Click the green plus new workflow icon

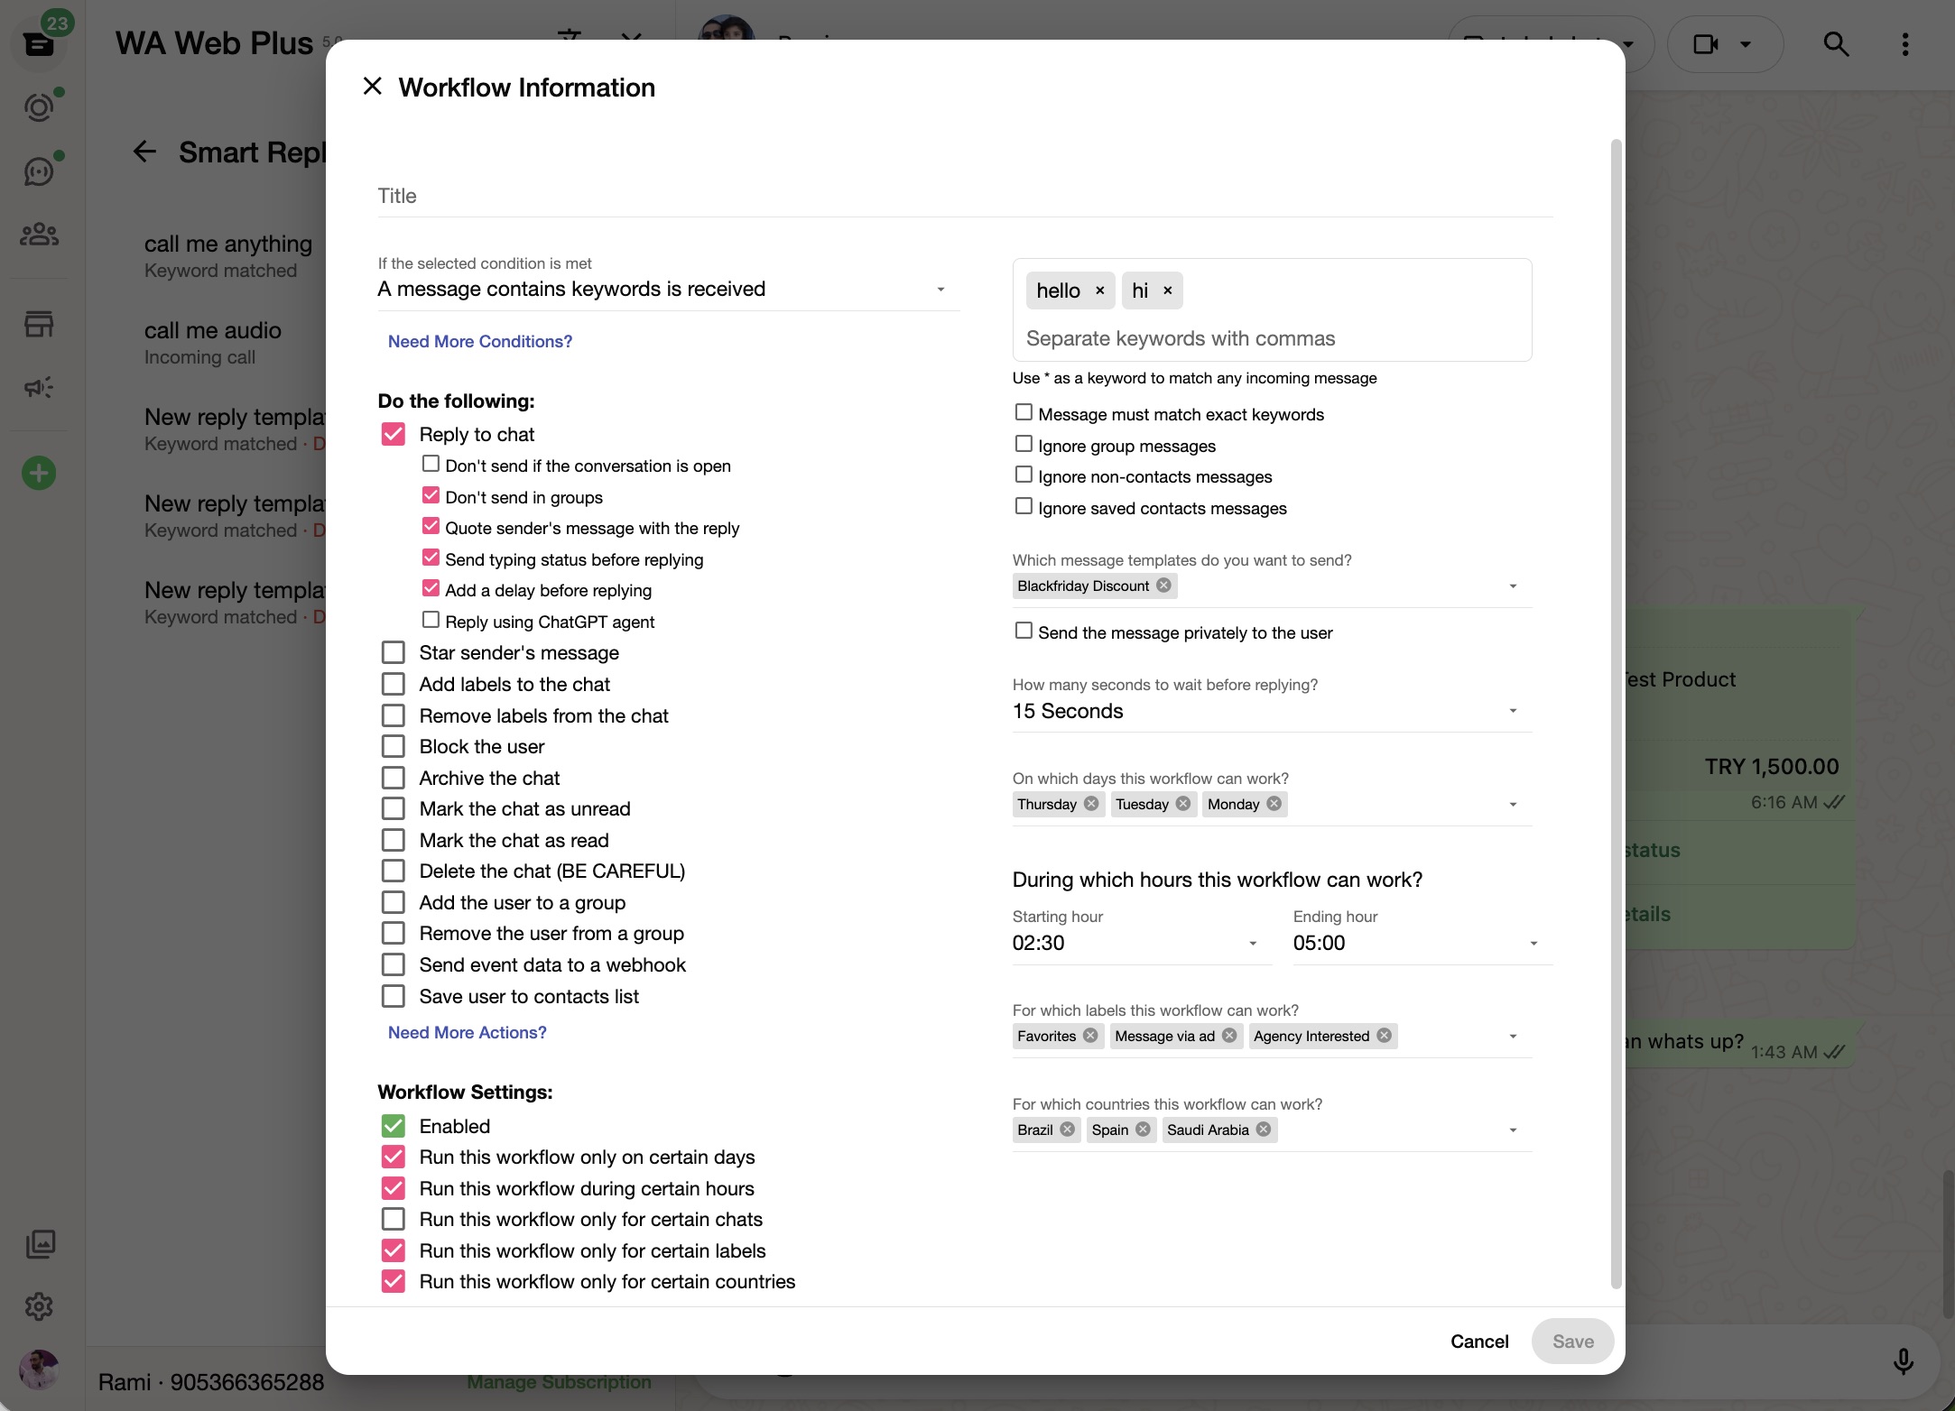pyautogui.click(x=38, y=472)
